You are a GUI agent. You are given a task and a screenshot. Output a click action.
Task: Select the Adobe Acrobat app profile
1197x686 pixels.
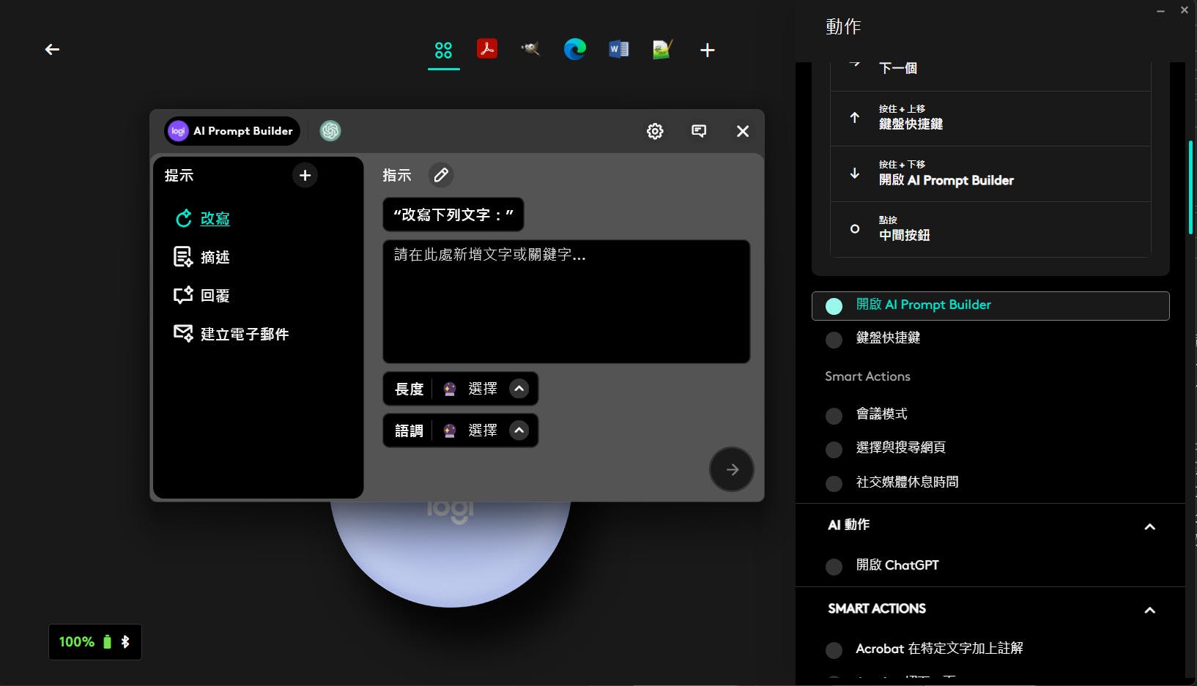click(487, 49)
